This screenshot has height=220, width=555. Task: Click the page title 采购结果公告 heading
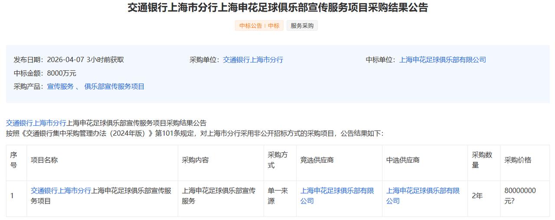277,8
